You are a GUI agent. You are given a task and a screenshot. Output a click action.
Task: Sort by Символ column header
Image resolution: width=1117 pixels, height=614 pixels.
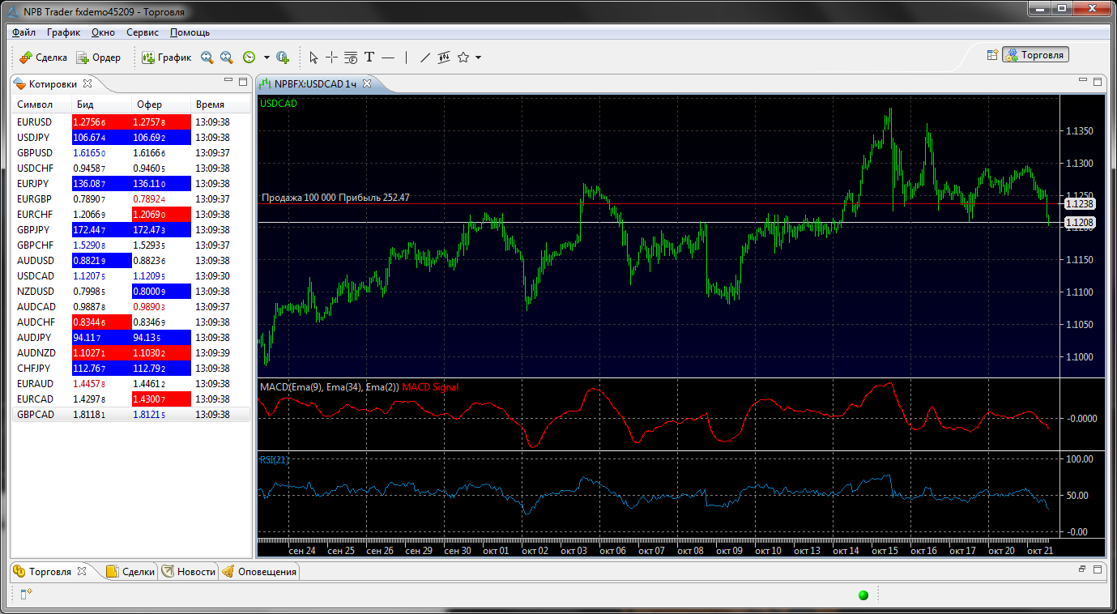point(42,104)
